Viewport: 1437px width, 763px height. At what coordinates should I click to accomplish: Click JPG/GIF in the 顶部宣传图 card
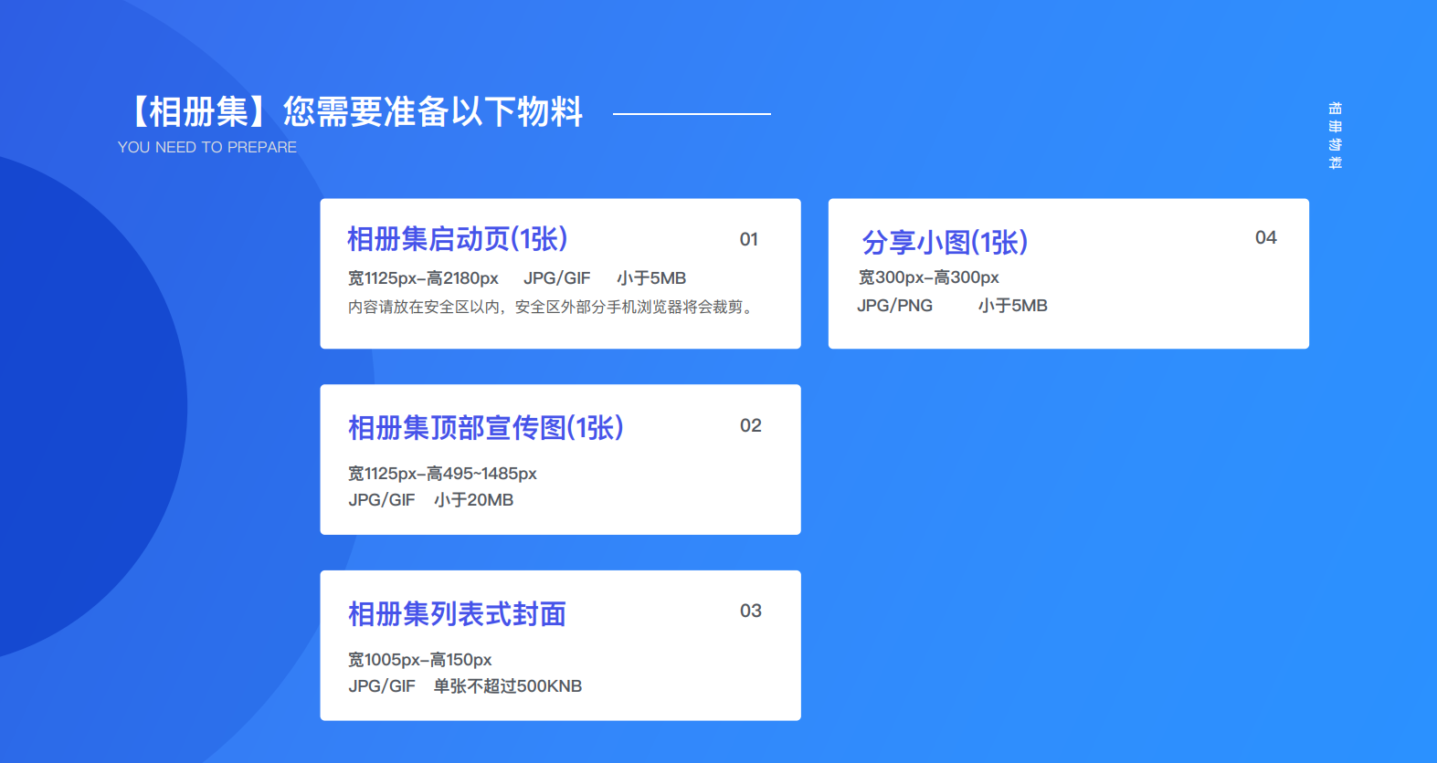tap(382, 500)
